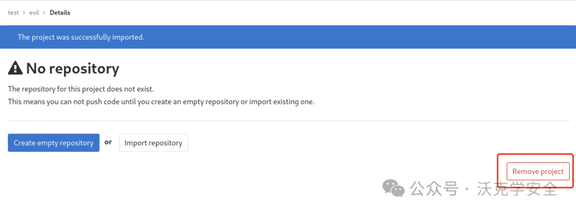The height and width of the screenshot is (212, 576).
Task: Click the horizontal divider line above the buttons
Action: (289, 121)
